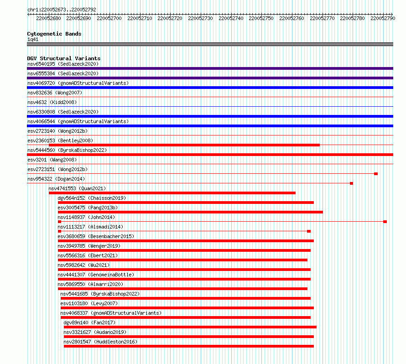Select the blue bar under nsv6330808
This screenshot has width=406, height=364.
pos(210,116)
